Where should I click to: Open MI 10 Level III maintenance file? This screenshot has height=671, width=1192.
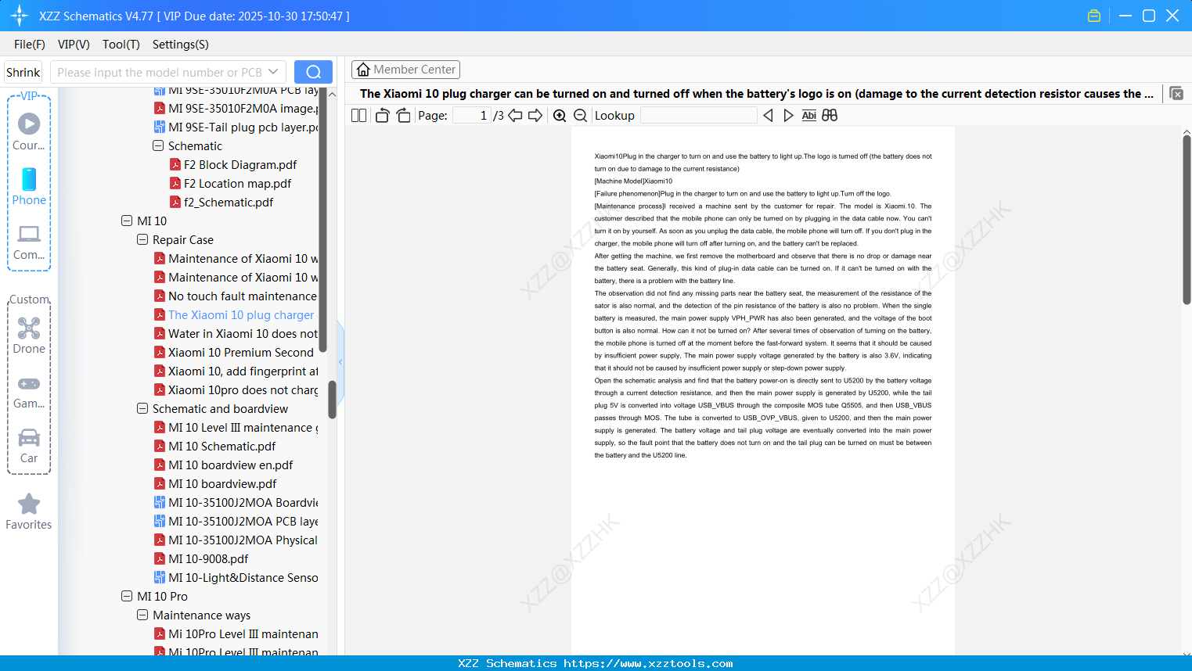243,428
